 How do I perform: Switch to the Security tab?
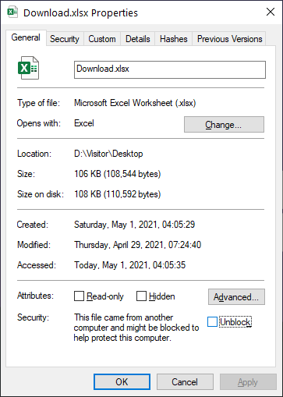[65, 39]
